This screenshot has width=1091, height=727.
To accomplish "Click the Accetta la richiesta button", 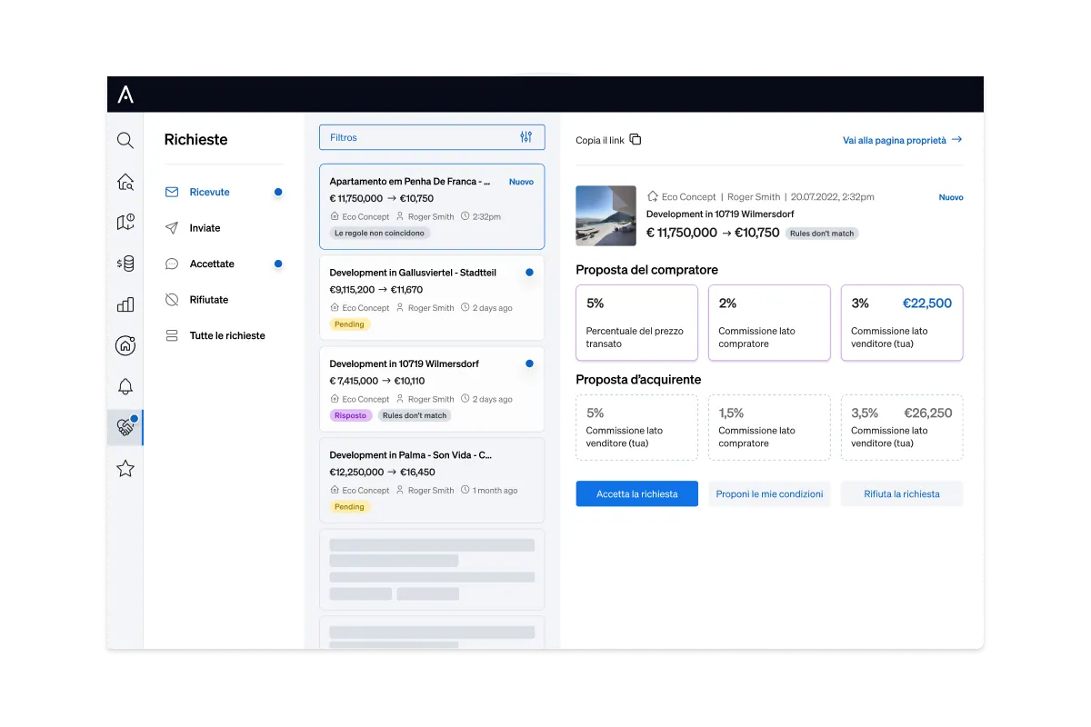I will click(x=636, y=493).
